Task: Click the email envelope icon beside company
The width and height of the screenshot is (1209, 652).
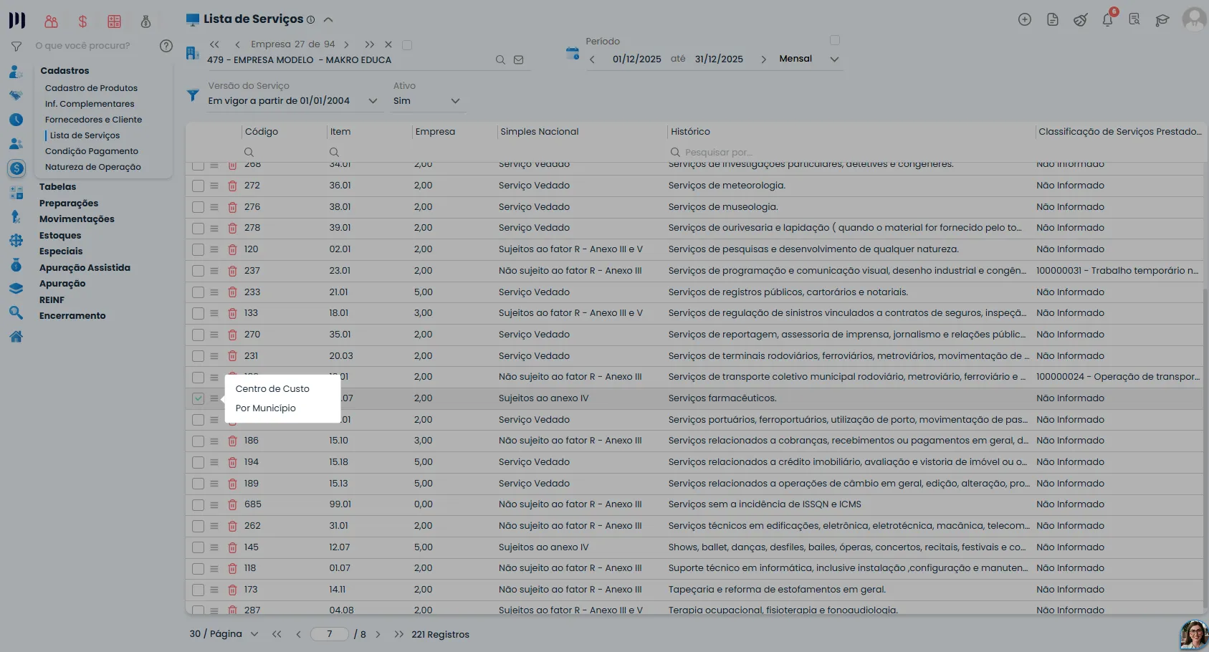Action: pos(518,60)
